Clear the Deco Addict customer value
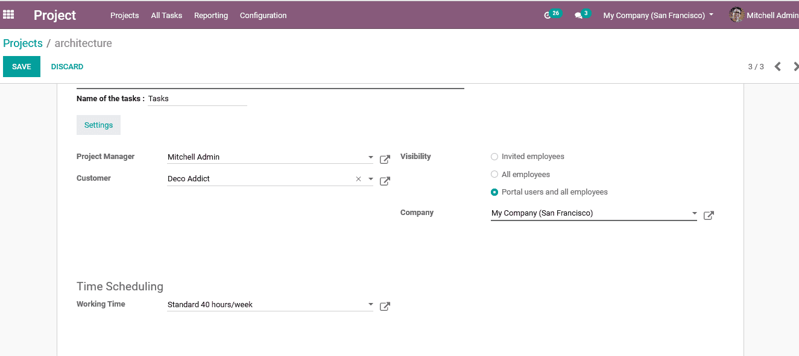 click(x=358, y=179)
